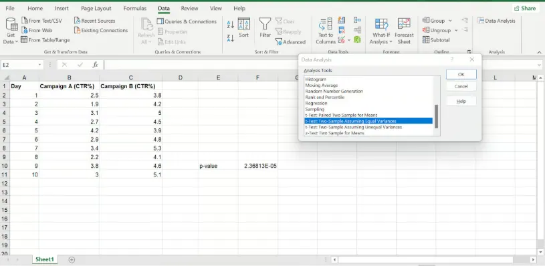Viewport: 545px width, 266px height.
Task: Switch to the Page Layout tab
Action: [x=96, y=8]
